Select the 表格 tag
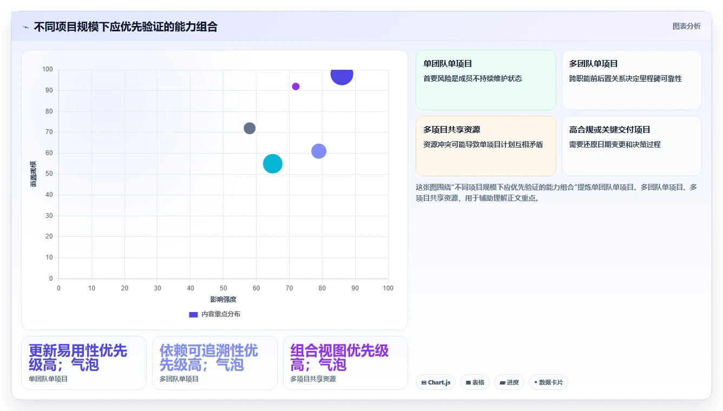The height and width of the screenshot is (411, 723). [x=475, y=382]
